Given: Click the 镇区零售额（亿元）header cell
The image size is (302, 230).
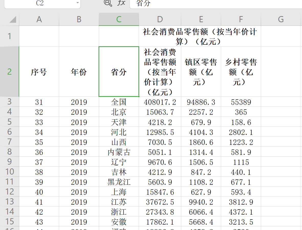Looking at the screenshot, I should click(201, 72).
